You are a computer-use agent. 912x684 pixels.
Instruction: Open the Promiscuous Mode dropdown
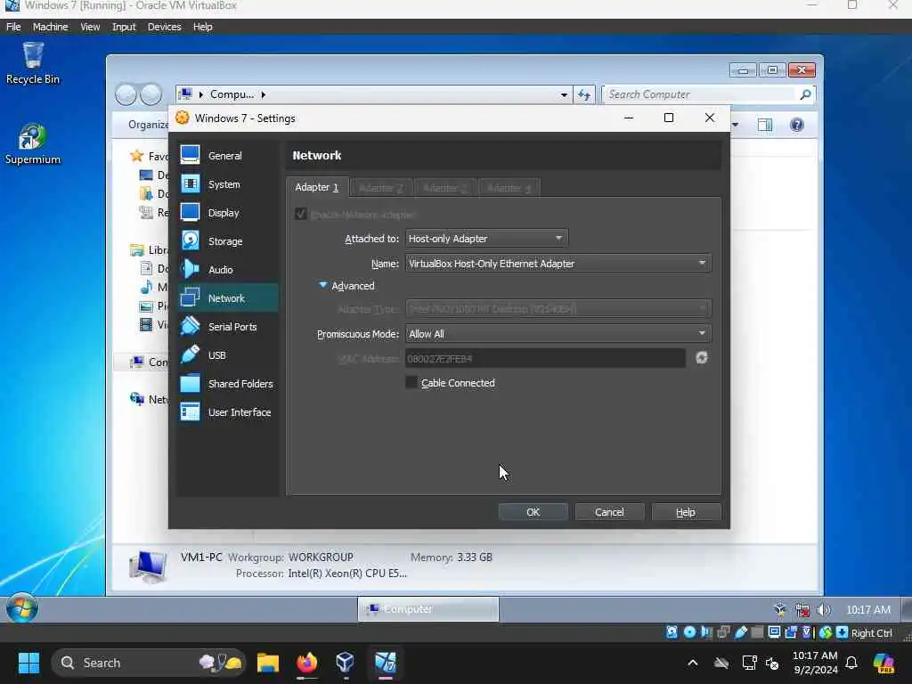[558, 334]
